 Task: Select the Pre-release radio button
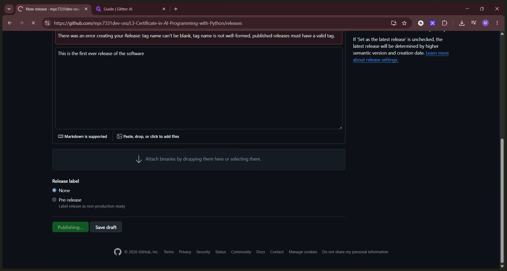(x=54, y=200)
